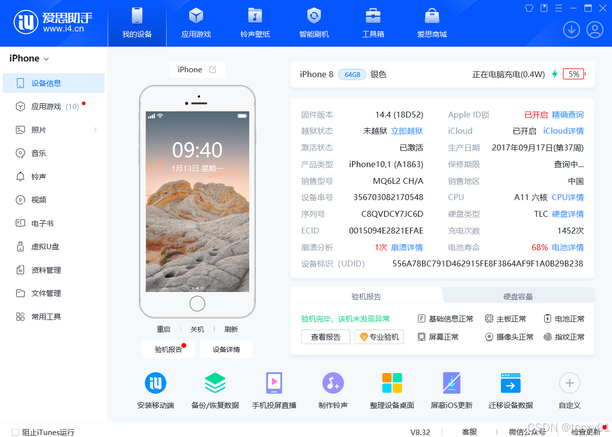This screenshot has width=612, height=437.
Task: Open the 铃声壁纸 ringtone wallpaper section
Action: tap(255, 22)
